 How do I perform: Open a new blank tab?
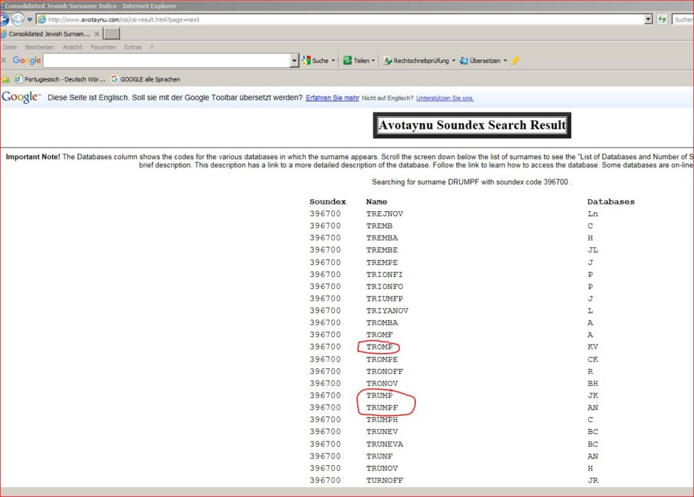[x=112, y=34]
